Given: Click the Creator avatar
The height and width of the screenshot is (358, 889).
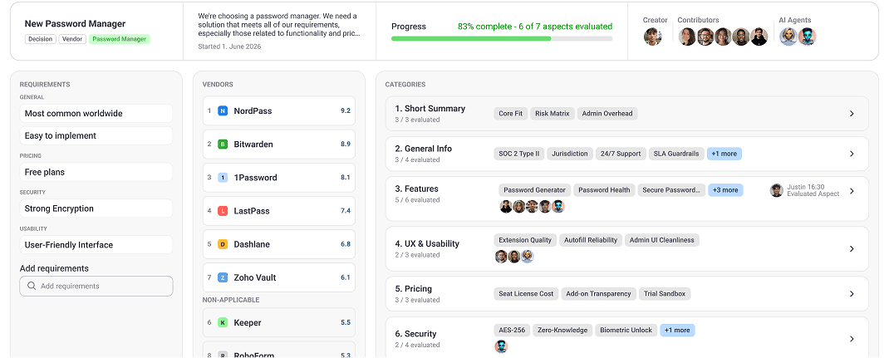Looking at the screenshot, I should [652, 37].
